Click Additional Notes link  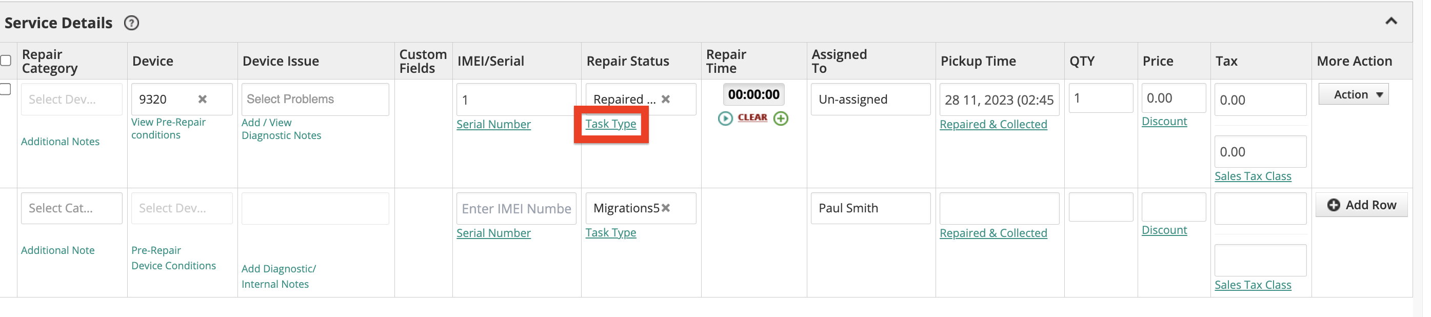(x=60, y=142)
